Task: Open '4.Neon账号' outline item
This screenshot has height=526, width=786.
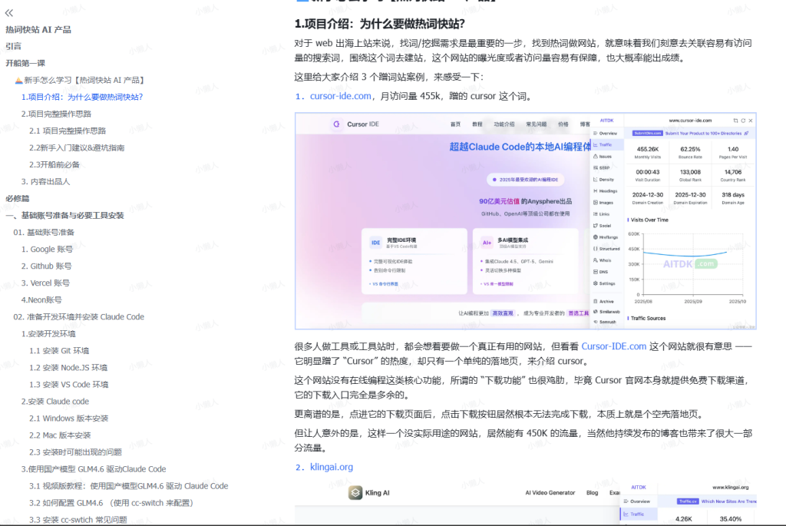Action: (x=41, y=299)
